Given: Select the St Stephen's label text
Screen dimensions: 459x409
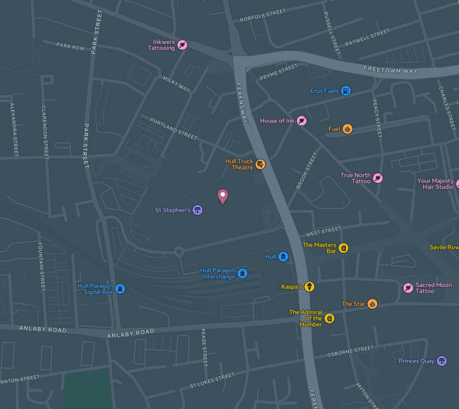Looking at the screenshot, I should pyautogui.click(x=172, y=210).
